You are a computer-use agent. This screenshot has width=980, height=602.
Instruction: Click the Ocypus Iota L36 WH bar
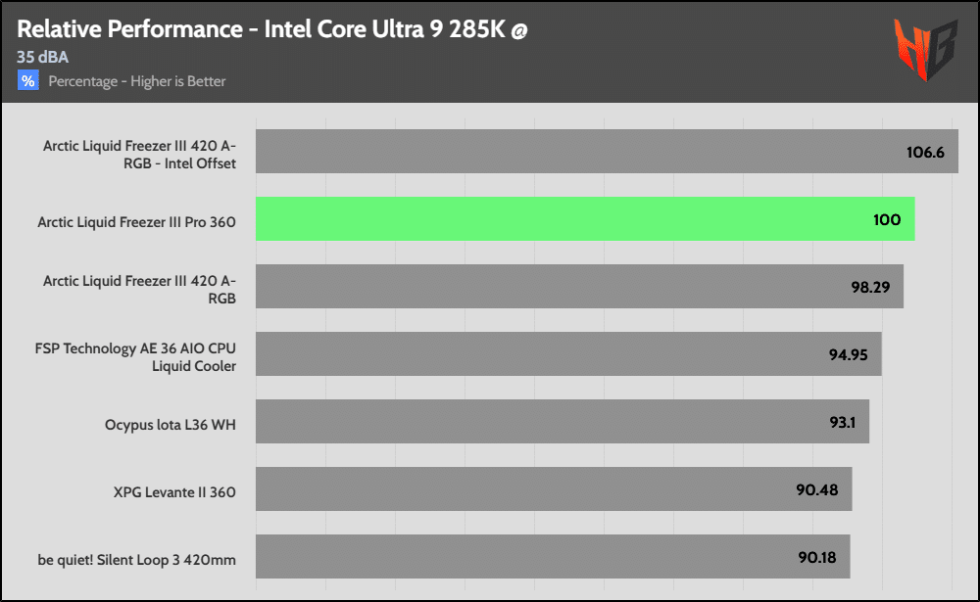tap(563, 421)
